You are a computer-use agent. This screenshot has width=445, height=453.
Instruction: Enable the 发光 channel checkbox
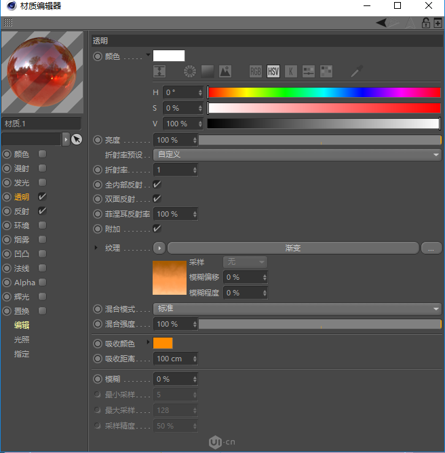coord(43,183)
